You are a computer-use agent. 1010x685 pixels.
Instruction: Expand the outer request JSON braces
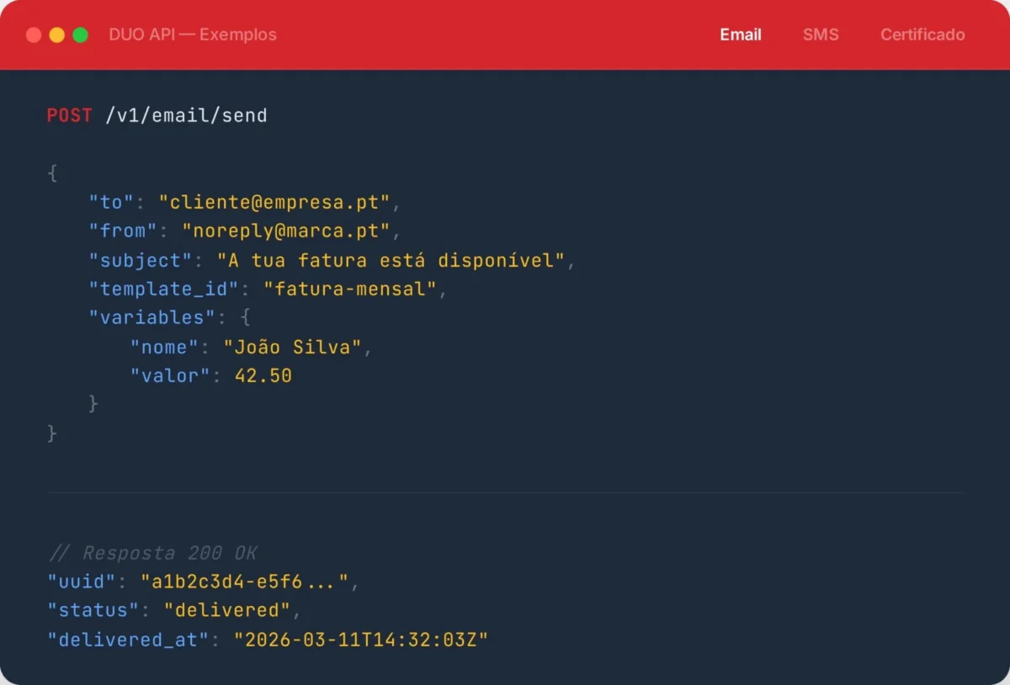click(52, 173)
